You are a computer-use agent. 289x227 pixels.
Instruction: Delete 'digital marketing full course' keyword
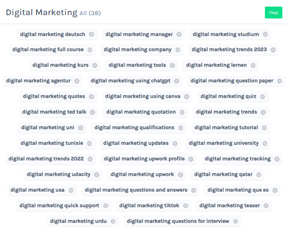tap(90, 50)
